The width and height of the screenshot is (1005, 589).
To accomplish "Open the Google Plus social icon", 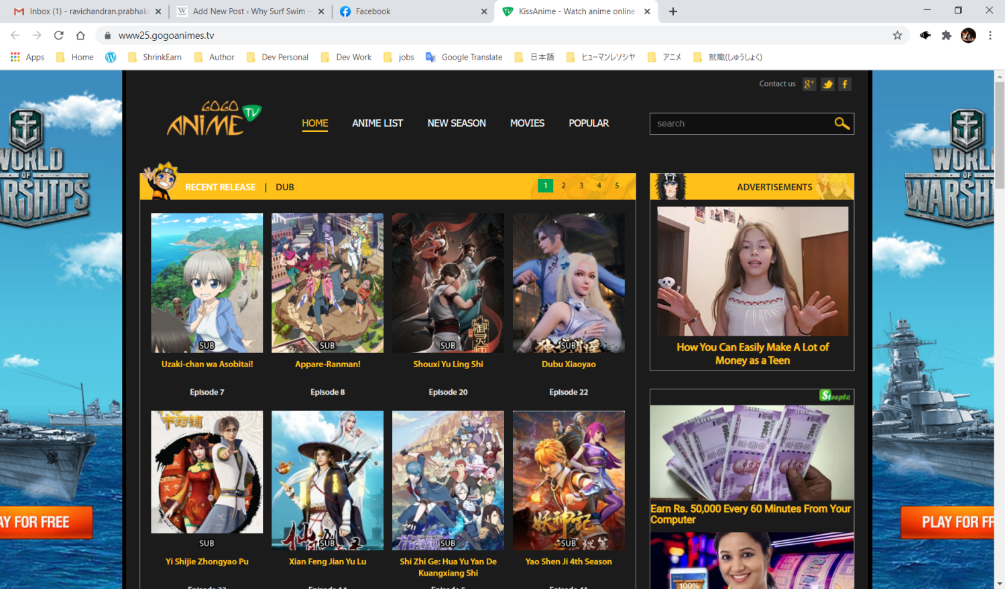I will pyautogui.click(x=809, y=84).
